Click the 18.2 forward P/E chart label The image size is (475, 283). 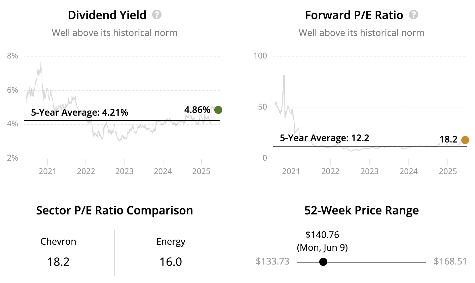pyautogui.click(x=448, y=139)
